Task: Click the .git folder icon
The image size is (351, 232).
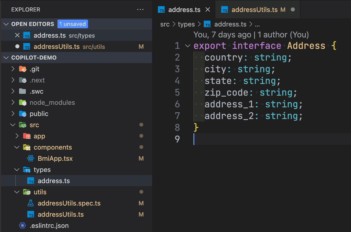Action: tap(23, 69)
